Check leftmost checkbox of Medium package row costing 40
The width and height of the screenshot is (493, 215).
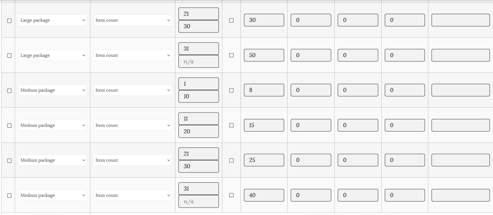pyautogui.click(x=9, y=195)
